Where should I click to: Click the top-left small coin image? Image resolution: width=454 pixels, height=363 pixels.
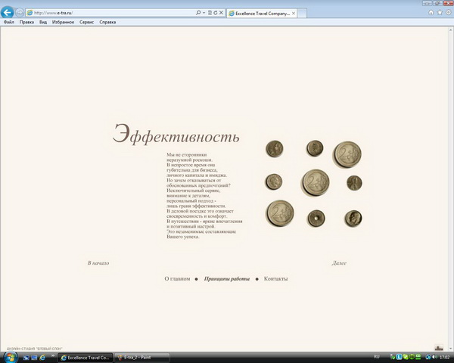click(x=274, y=149)
